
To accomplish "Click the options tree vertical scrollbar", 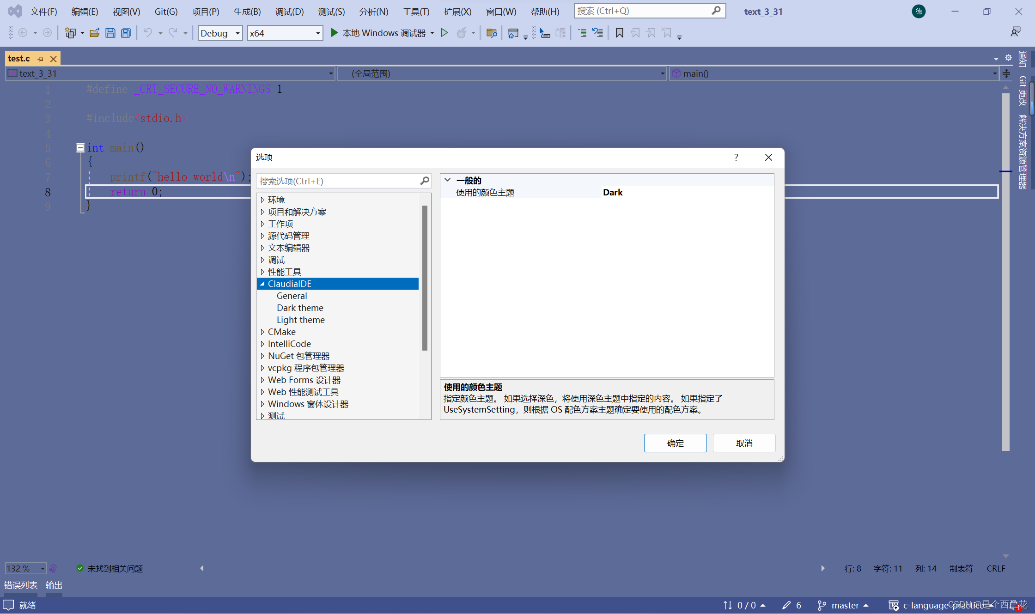I will pos(425,277).
